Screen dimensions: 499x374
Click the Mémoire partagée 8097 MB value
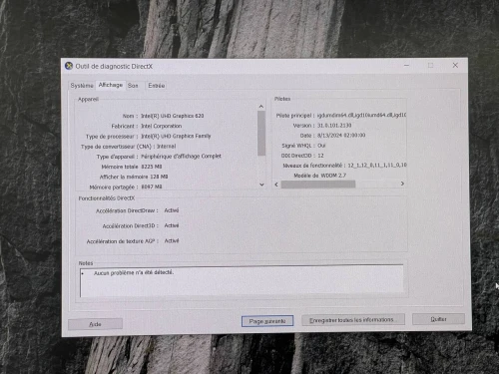tap(152, 187)
